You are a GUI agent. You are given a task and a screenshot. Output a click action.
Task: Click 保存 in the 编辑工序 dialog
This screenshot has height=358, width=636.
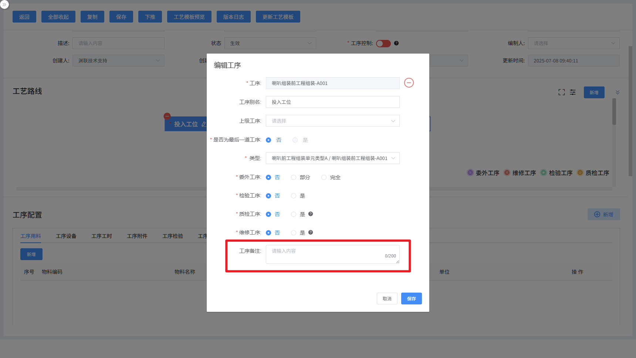pyautogui.click(x=412, y=299)
